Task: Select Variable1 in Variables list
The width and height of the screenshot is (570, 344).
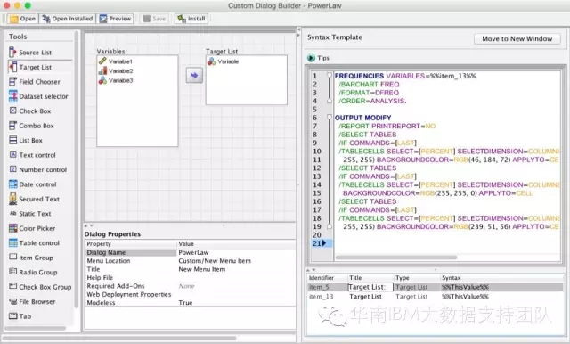Action: pyautogui.click(x=116, y=61)
